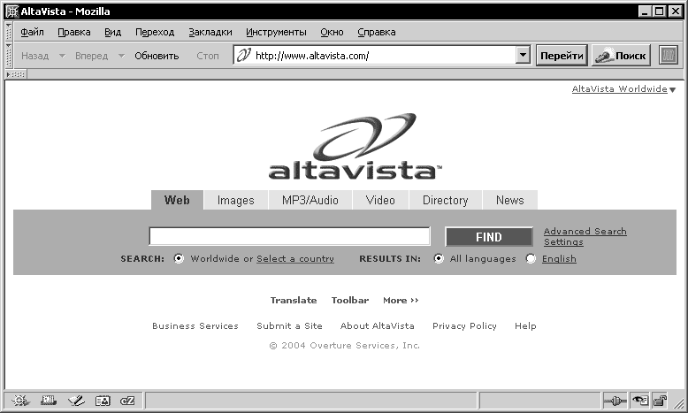Open the Назад history dropdown arrow
This screenshot has width=688, height=413.
pyautogui.click(x=62, y=56)
